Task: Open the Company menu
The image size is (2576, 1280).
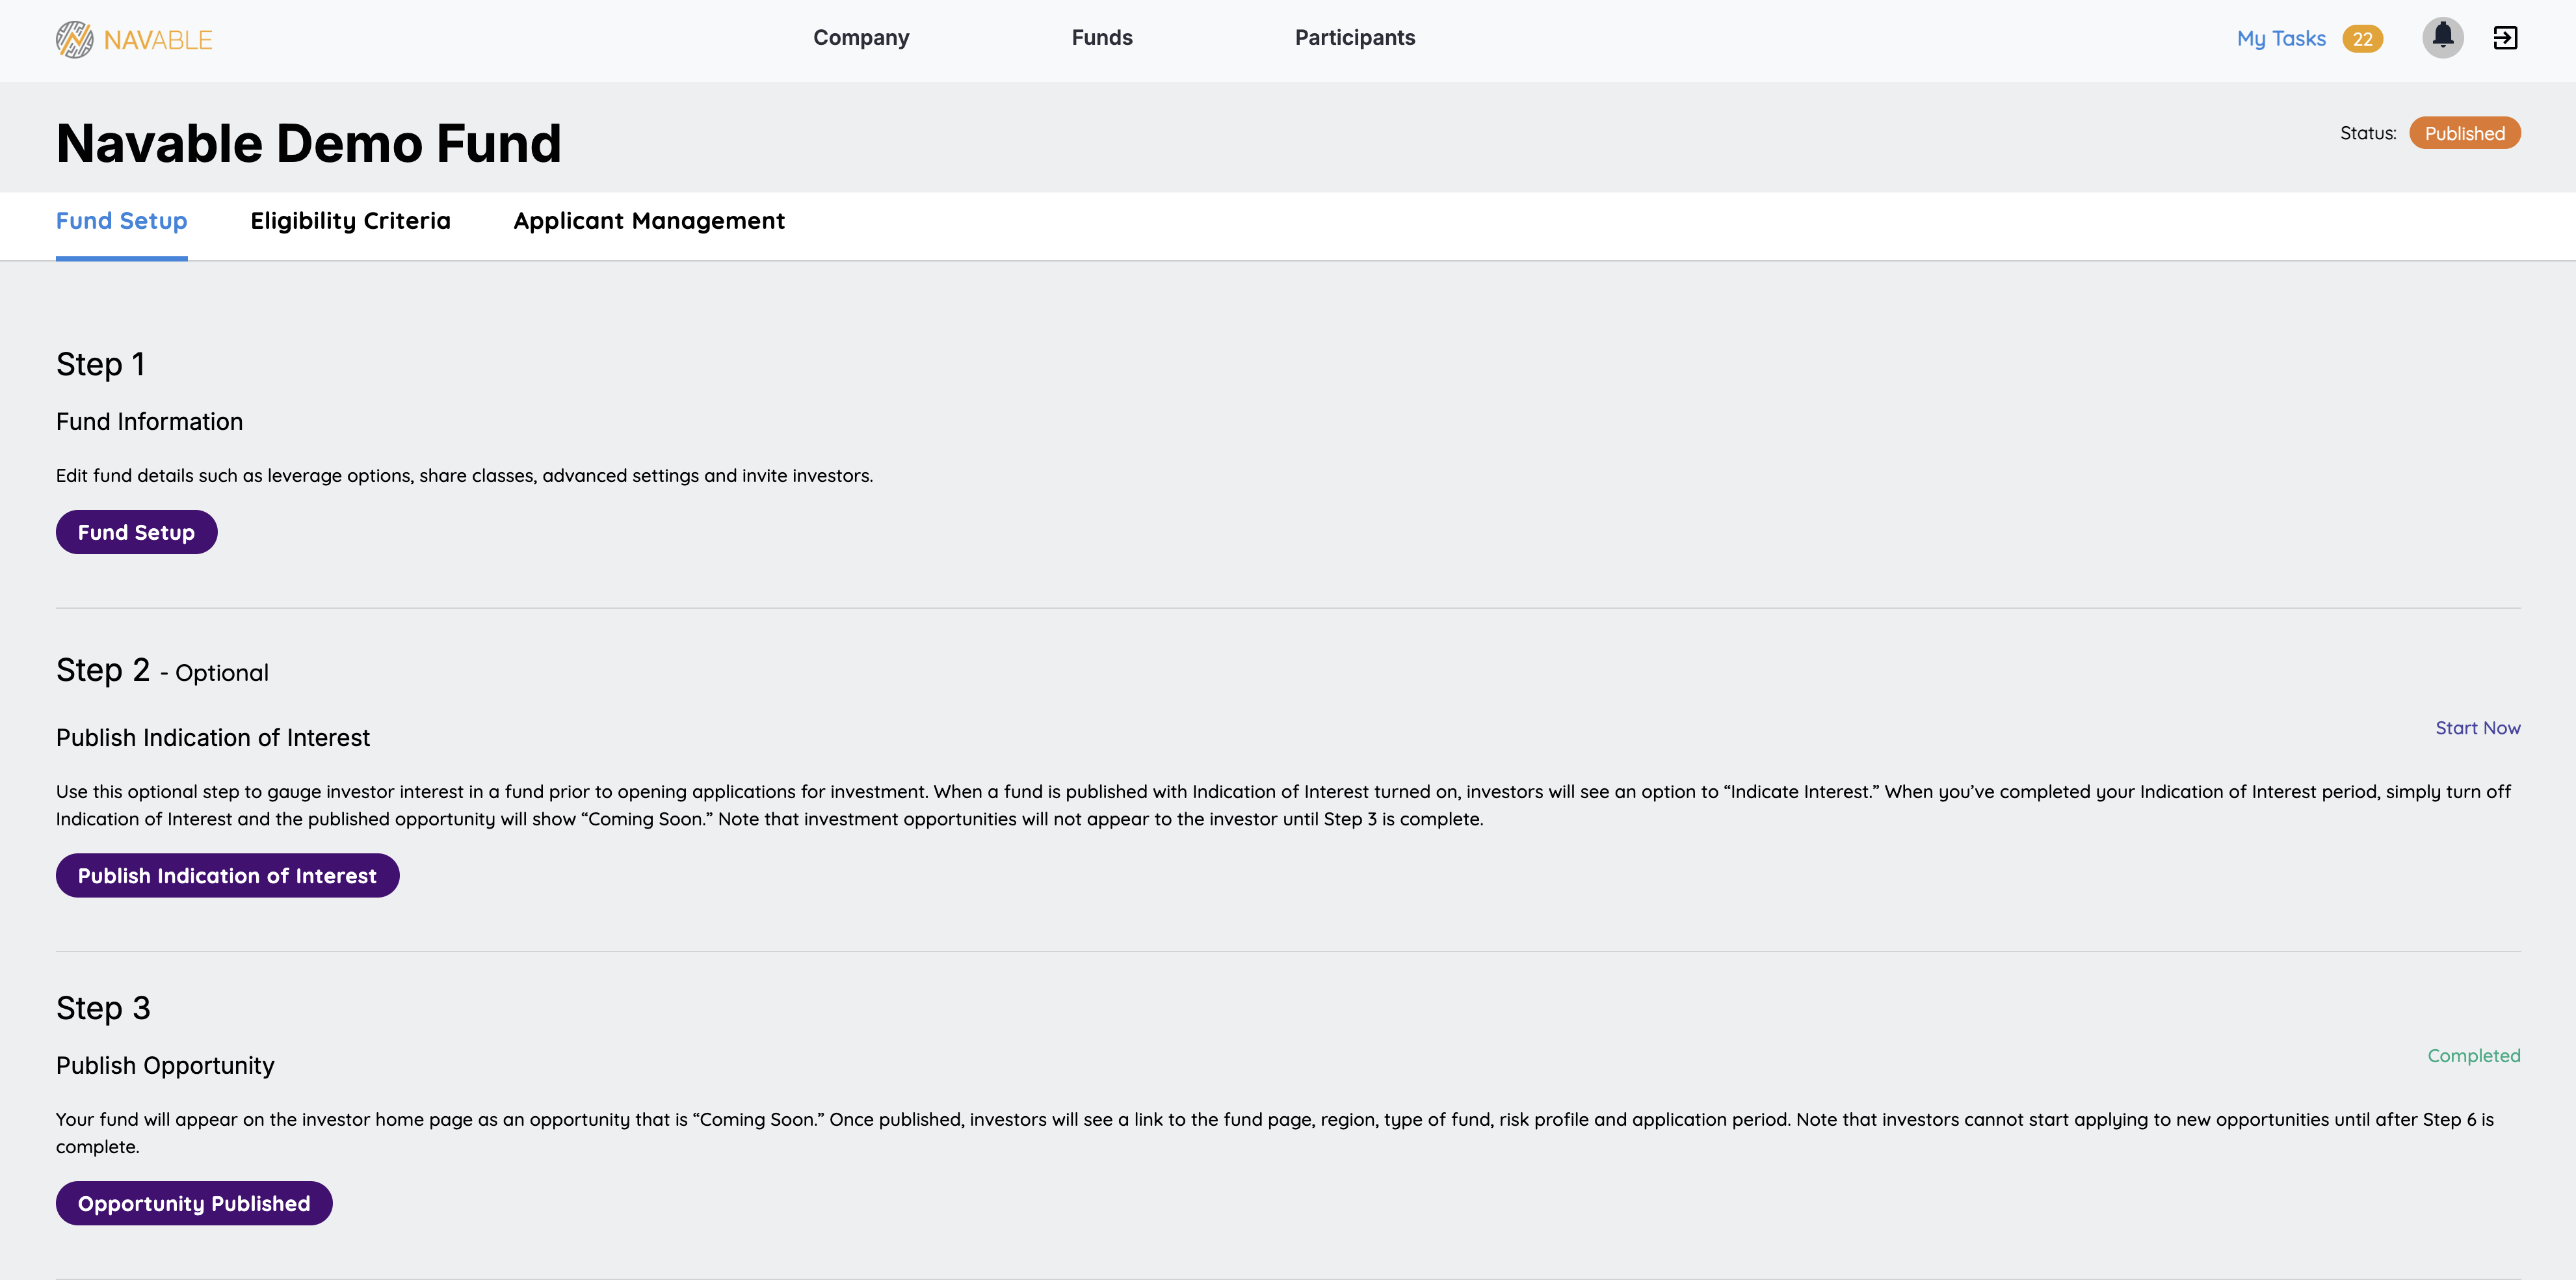Action: 860,38
